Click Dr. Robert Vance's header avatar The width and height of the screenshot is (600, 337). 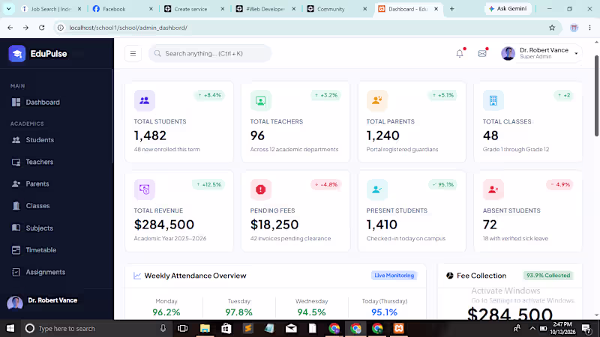click(508, 53)
